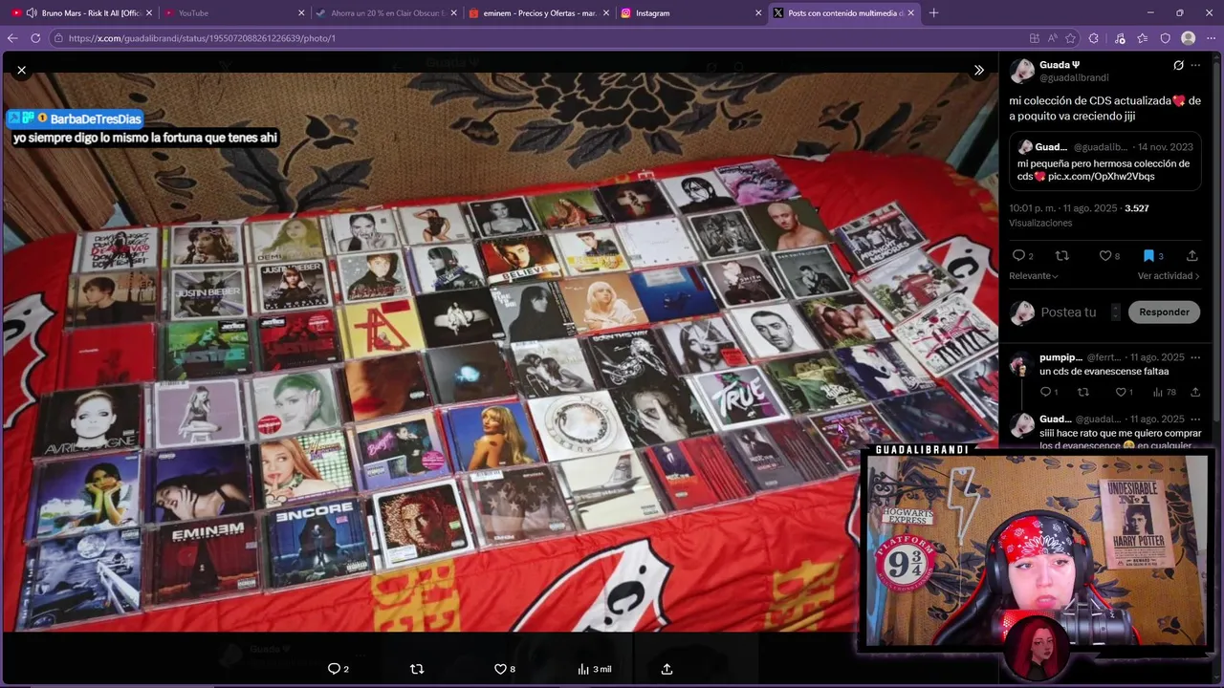This screenshot has width=1224, height=688.
Task: Open a new browser tab with plus icon
Action: [x=934, y=12]
